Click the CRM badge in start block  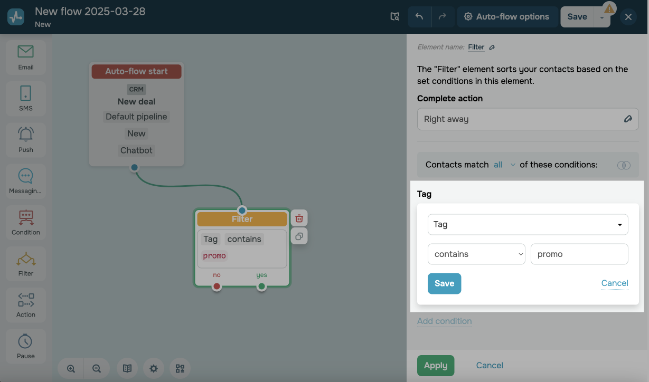tap(136, 89)
